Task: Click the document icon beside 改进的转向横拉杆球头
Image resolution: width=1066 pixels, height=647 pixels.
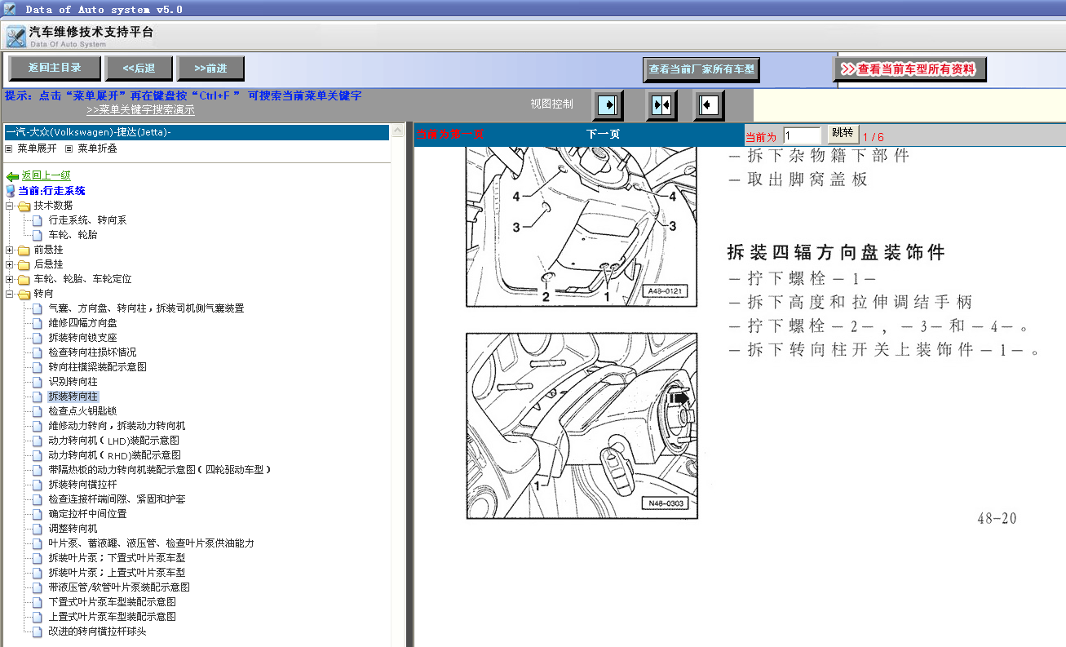Action: click(x=38, y=631)
